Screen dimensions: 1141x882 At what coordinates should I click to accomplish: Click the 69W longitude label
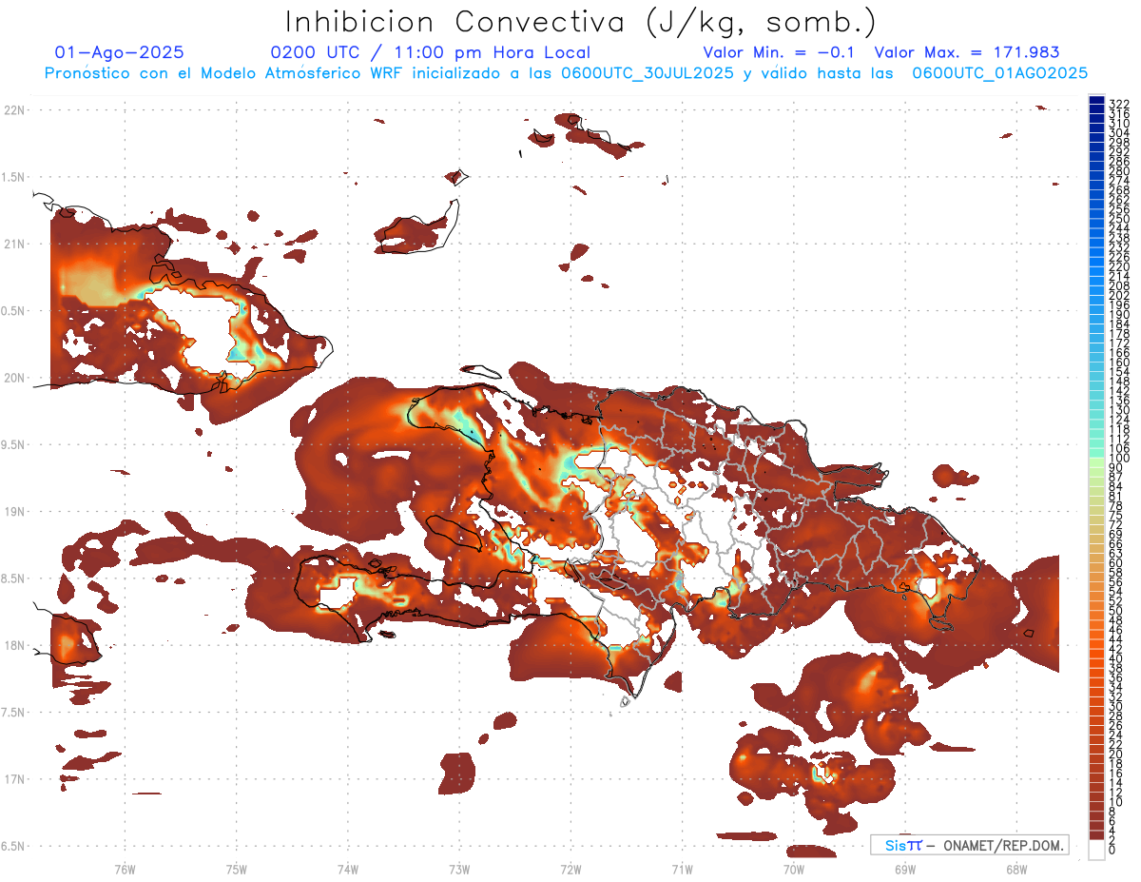pyautogui.click(x=904, y=868)
